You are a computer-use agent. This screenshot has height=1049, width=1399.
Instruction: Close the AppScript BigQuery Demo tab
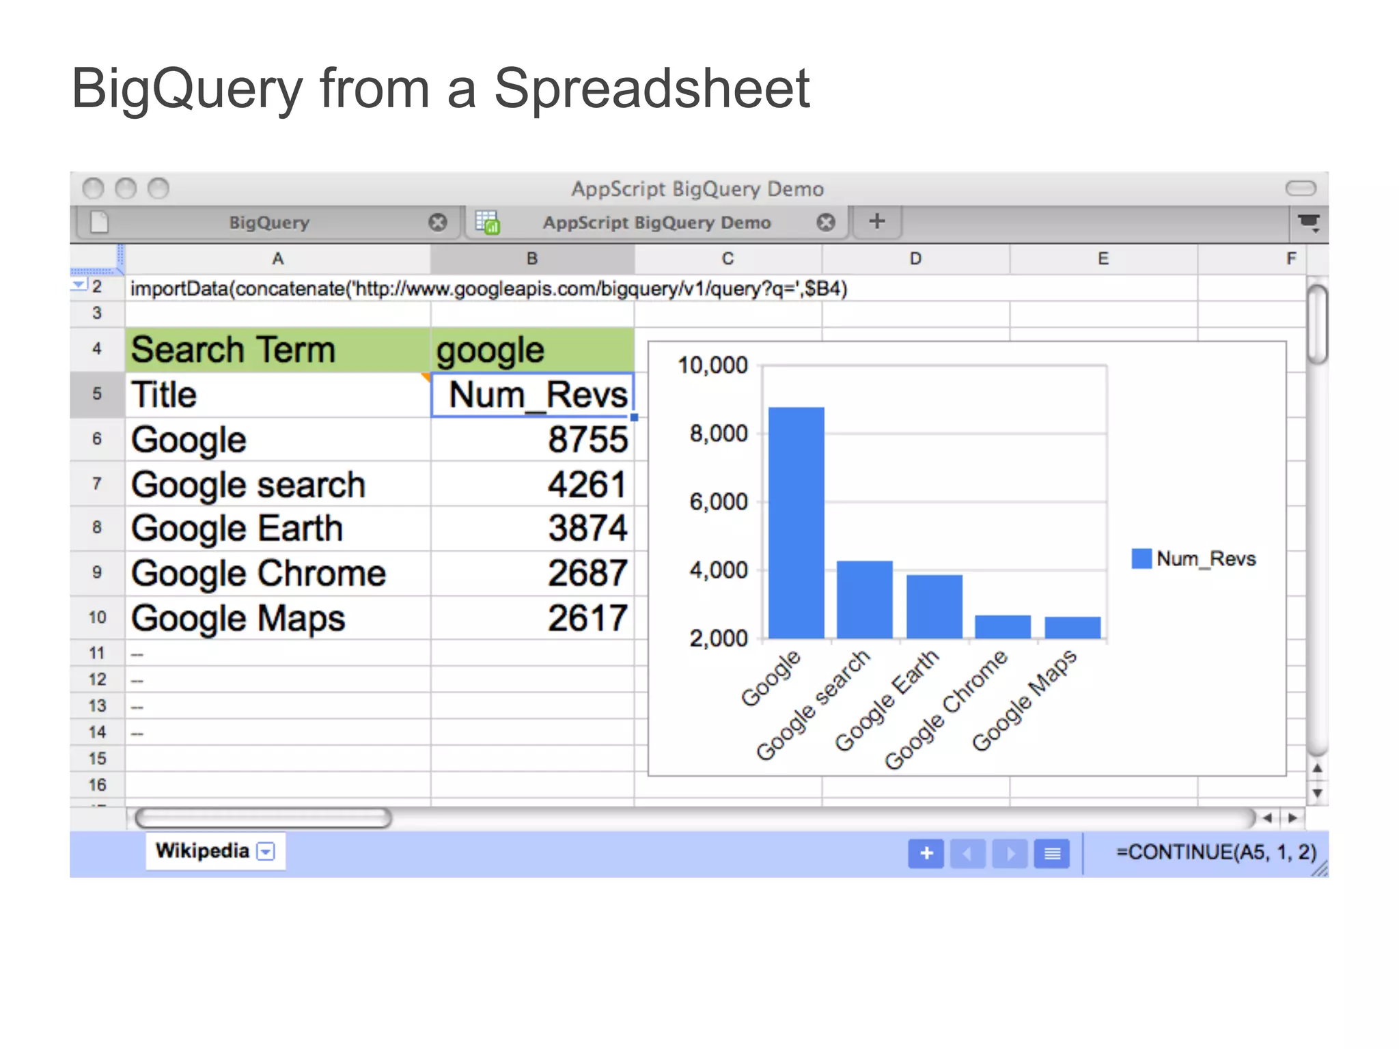click(826, 223)
